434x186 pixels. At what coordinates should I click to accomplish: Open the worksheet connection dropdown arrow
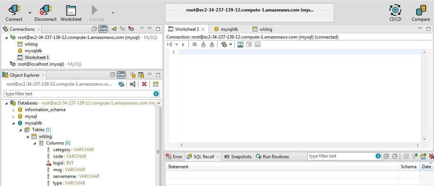(x=231, y=44)
